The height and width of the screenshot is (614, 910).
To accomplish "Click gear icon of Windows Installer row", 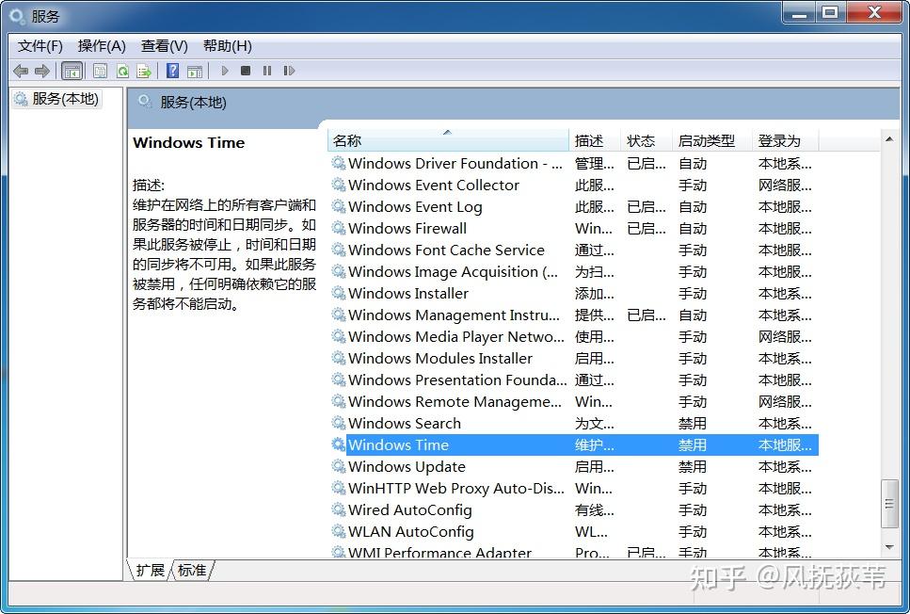I will coord(339,294).
